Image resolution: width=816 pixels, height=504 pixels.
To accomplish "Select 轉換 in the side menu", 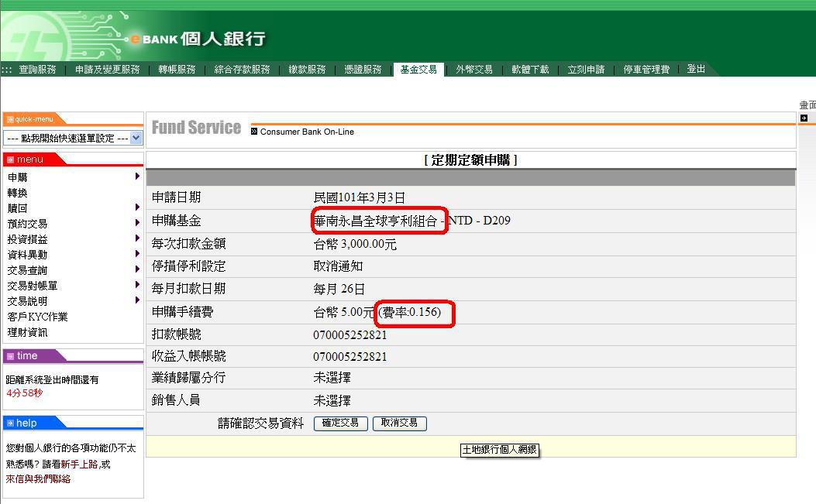I will (17, 193).
